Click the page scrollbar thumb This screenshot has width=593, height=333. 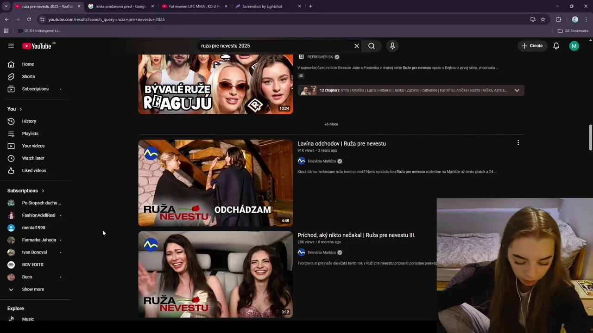pyautogui.click(x=591, y=137)
